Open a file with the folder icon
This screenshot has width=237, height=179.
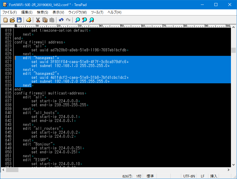click(x=12, y=20)
